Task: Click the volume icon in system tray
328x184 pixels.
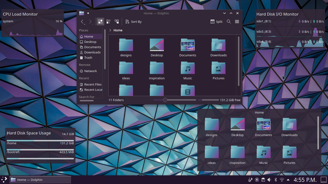Action: point(269,180)
